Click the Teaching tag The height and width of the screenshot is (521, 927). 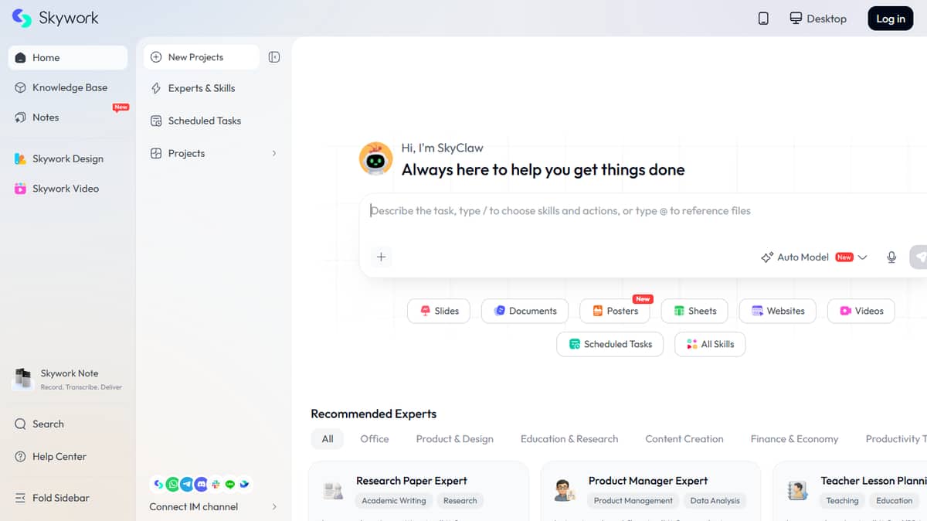[x=842, y=501]
